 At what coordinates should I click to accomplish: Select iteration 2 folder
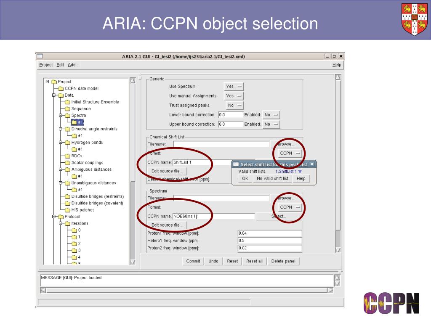tap(76, 244)
